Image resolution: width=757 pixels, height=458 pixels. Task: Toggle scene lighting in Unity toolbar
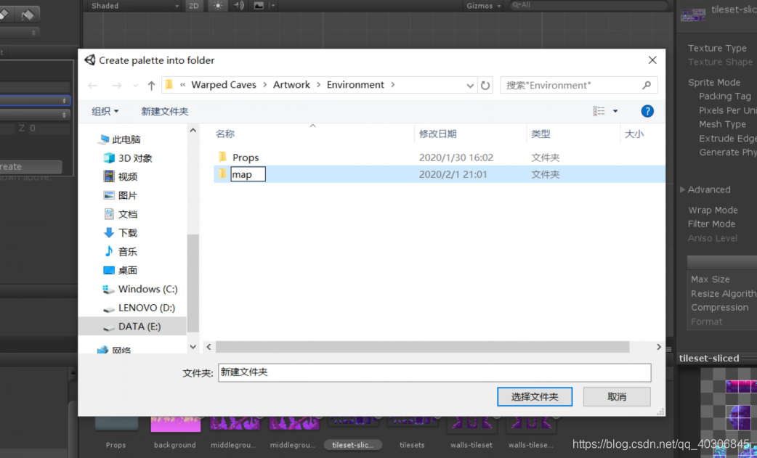[x=218, y=6]
